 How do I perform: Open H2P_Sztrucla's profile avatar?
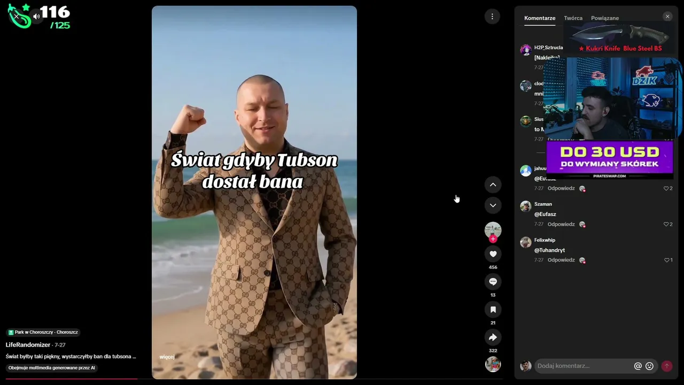tap(526, 50)
